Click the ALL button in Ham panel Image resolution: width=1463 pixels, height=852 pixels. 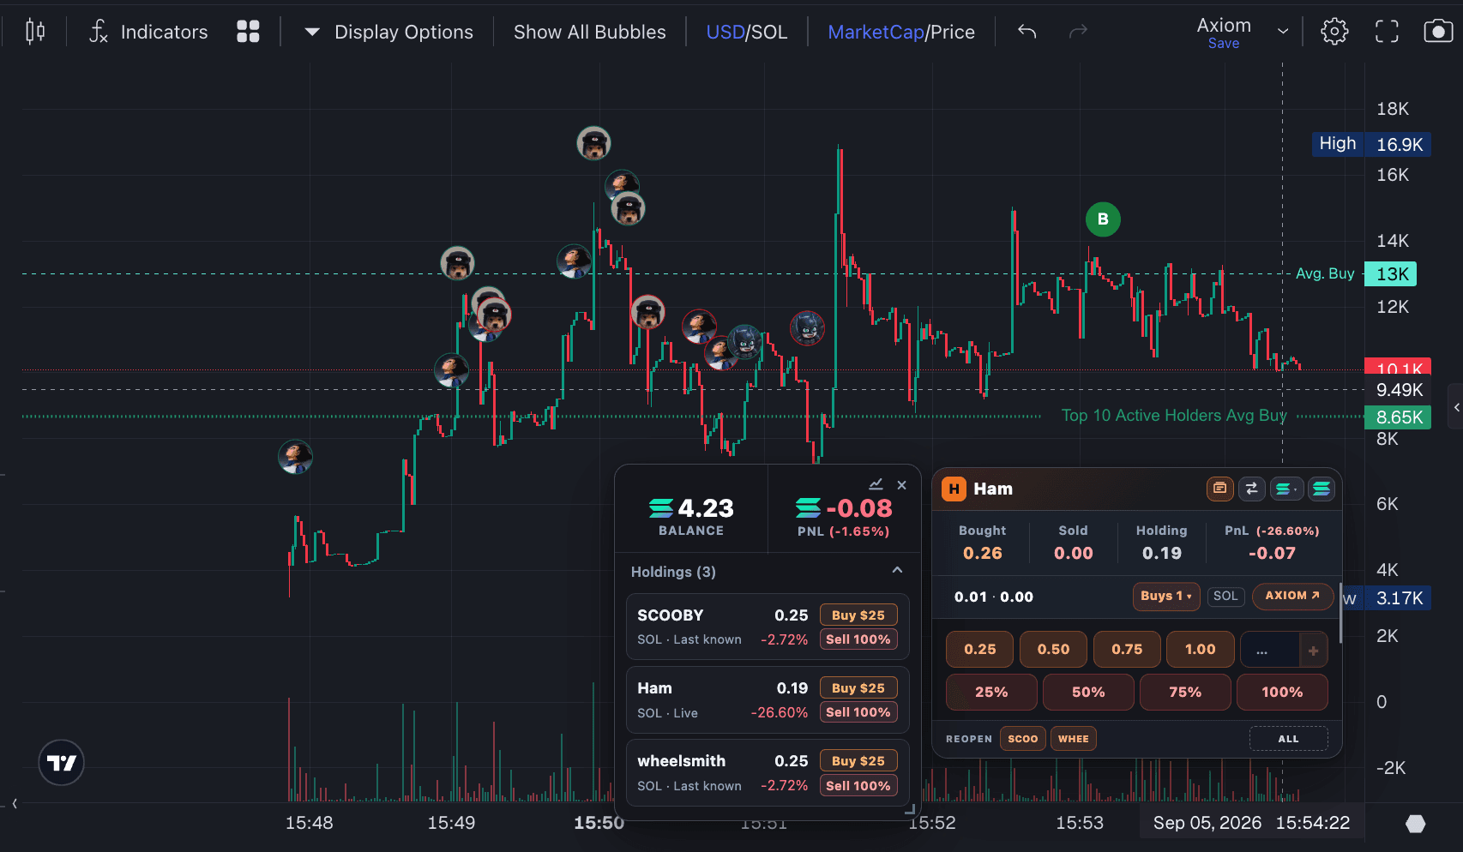pyautogui.click(x=1288, y=739)
